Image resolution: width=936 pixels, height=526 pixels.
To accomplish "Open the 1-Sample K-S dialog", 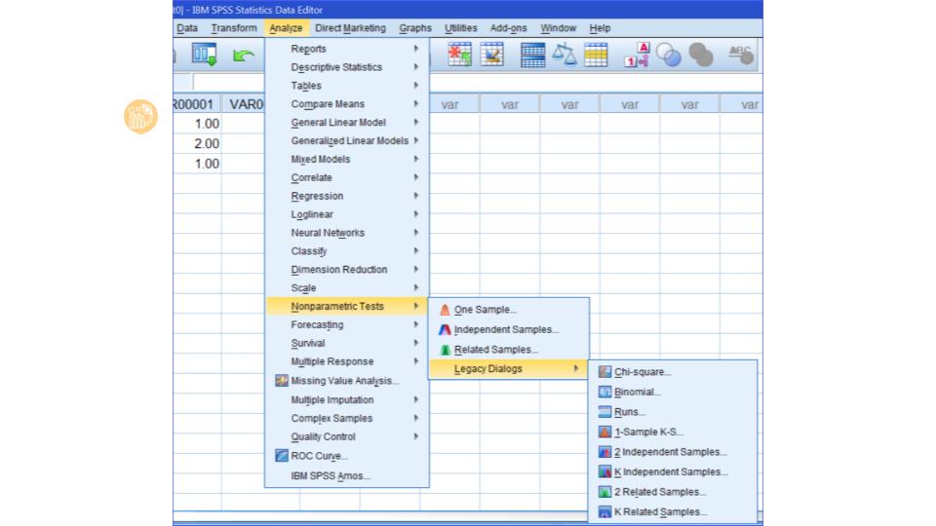I will click(672, 432).
